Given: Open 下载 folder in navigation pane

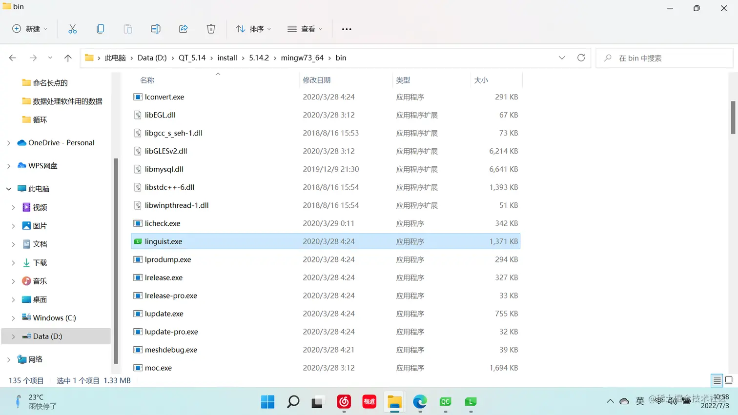Looking at the screenshot, I should (x=40, y=262).
